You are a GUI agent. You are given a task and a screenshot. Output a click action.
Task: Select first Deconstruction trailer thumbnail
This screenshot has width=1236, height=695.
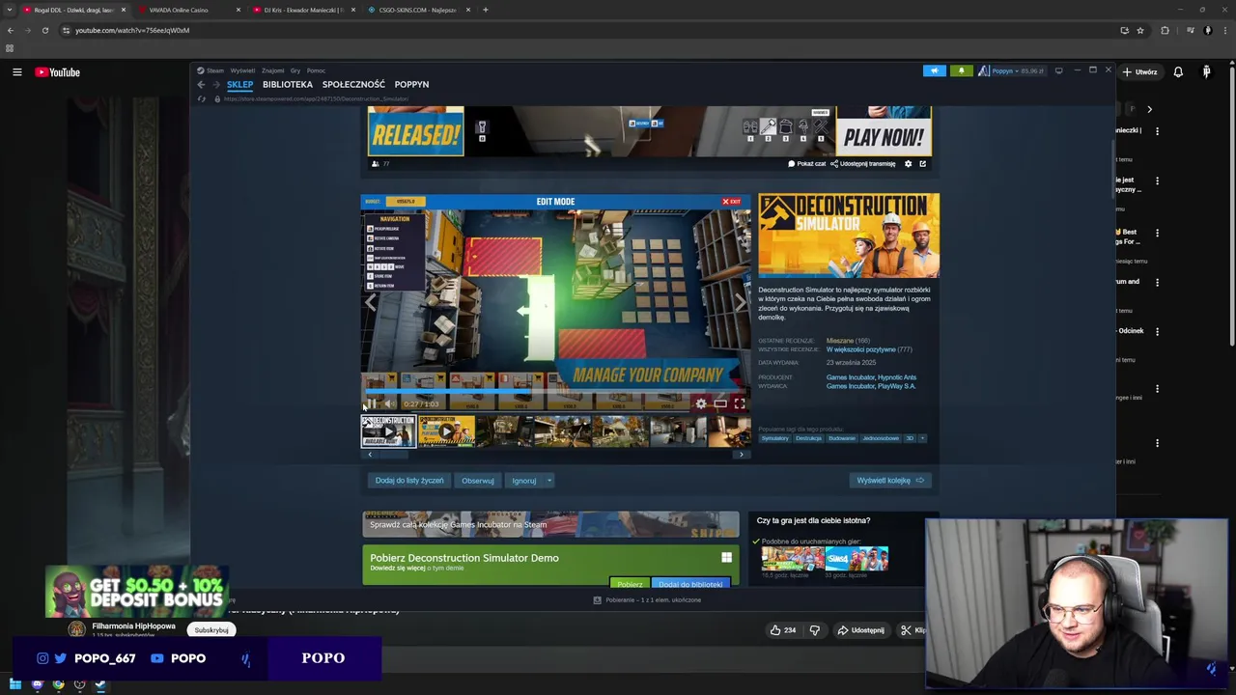pyautogui.click(x=388, y=431)
